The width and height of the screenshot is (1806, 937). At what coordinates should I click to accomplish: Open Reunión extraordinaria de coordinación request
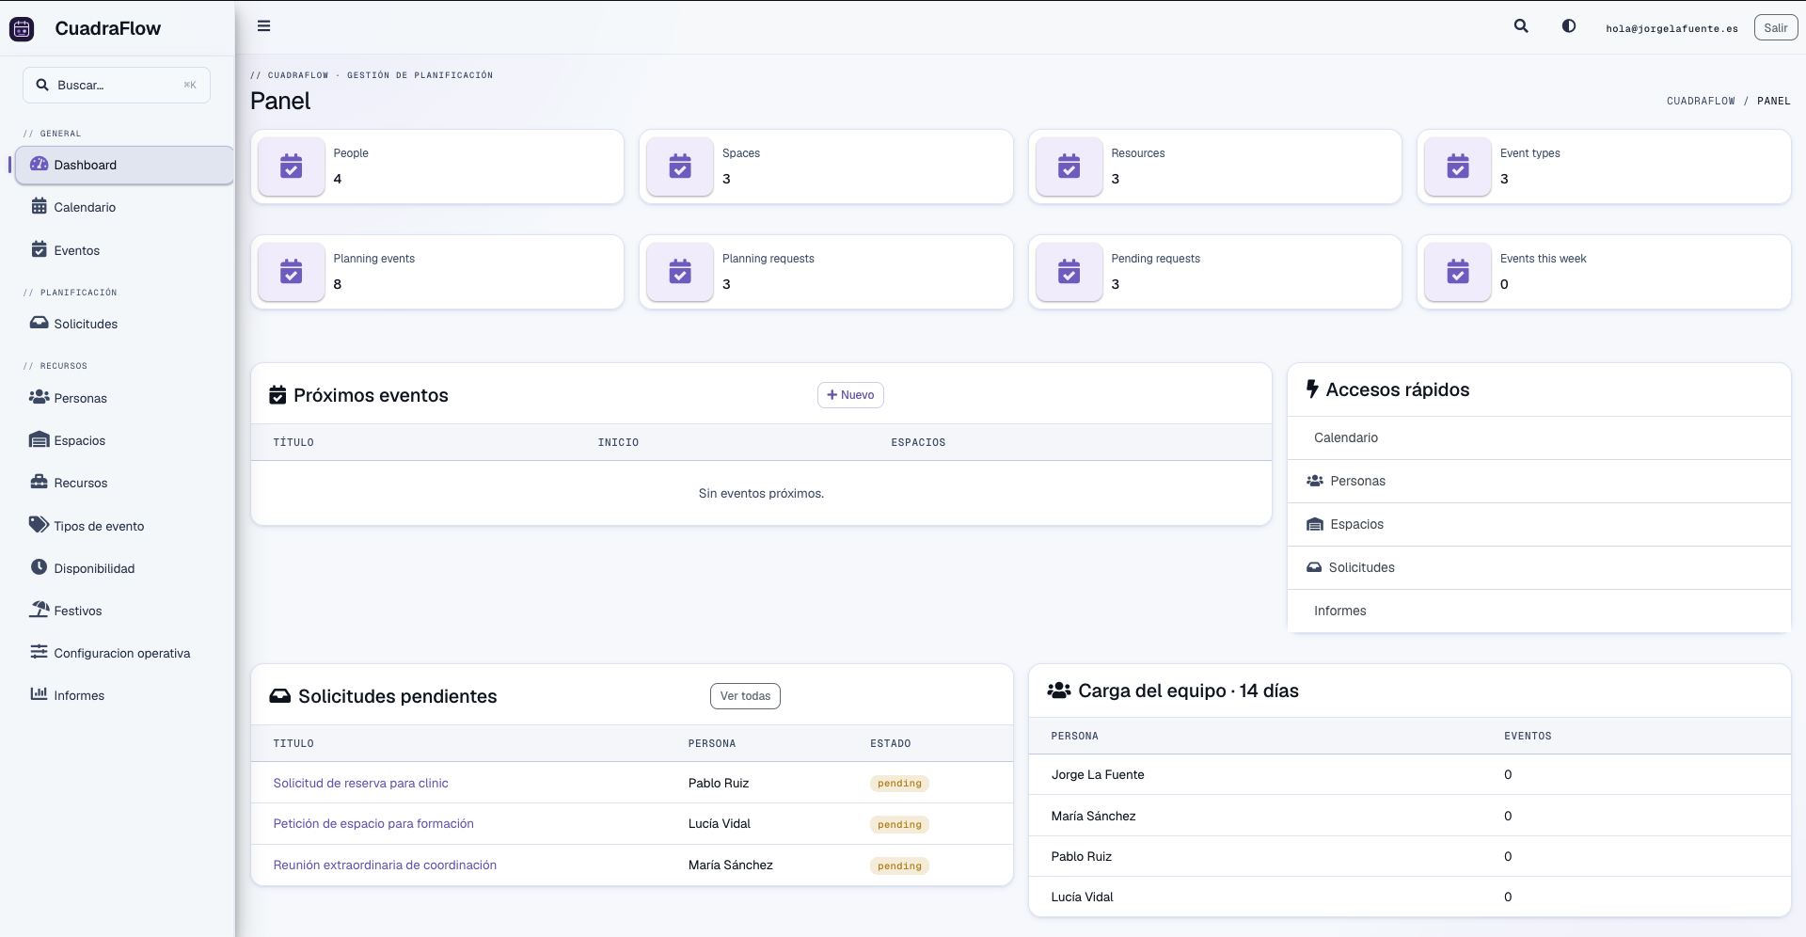click(385, 865)
